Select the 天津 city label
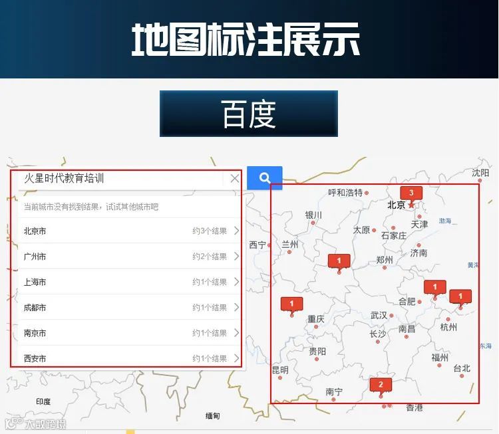The width and height of the screenshot is (499, 434). tap(419, 225)
